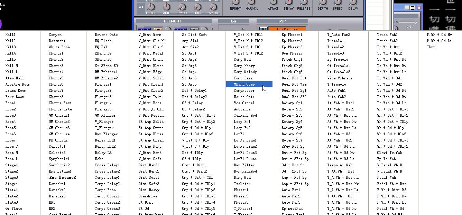
Task: Turn the AT row FILTER knob
Action: (x=151, y=7)
